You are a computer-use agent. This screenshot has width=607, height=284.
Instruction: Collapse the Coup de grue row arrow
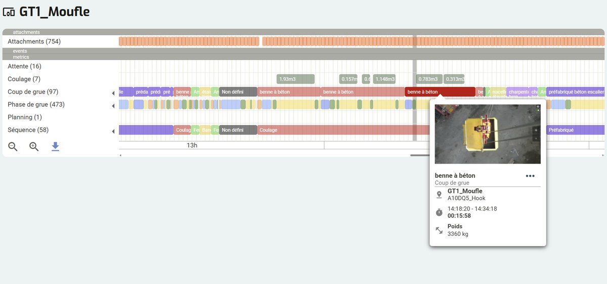tap(113, 93)
